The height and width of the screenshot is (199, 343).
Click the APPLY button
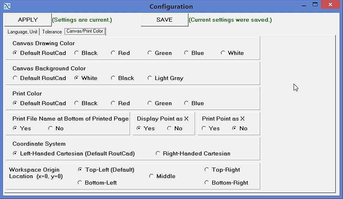pos(28,20)
